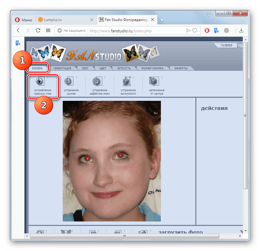260x251 pixels.
Task: Open the Opera Меню button
Action: click(x=24, y=20)
